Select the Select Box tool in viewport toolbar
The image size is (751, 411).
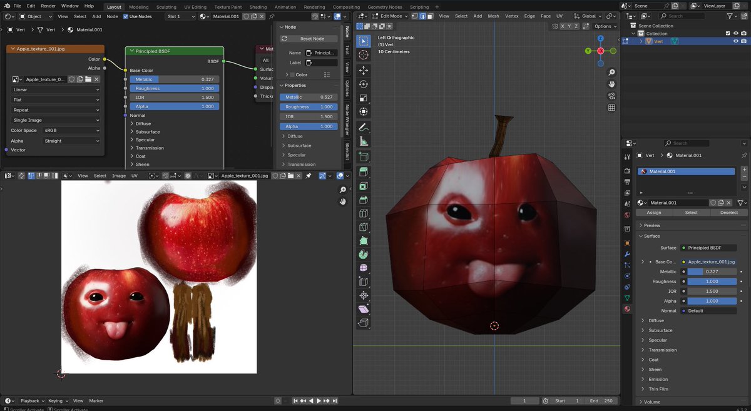click(x=364, y=41)
